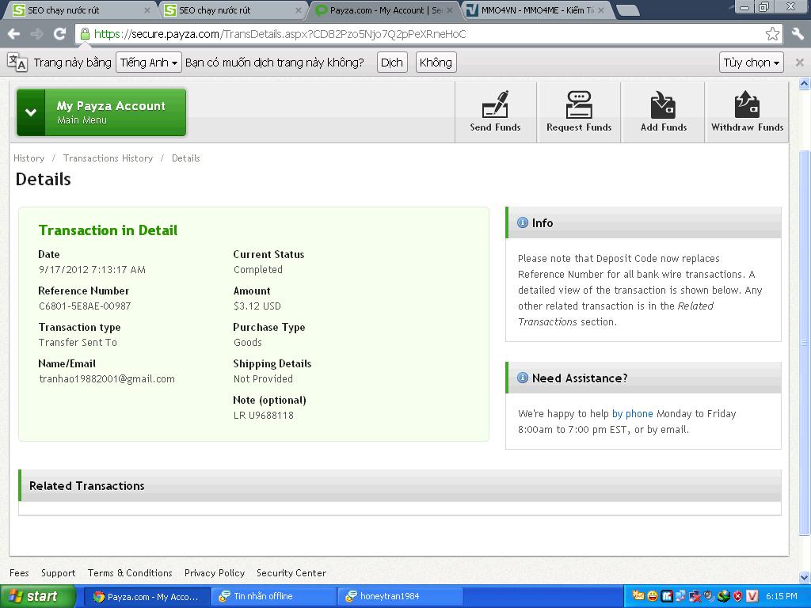This screenshot has width=811, height=608.
Task: Open Chrome's wrench settings menu
Action: 798,34
